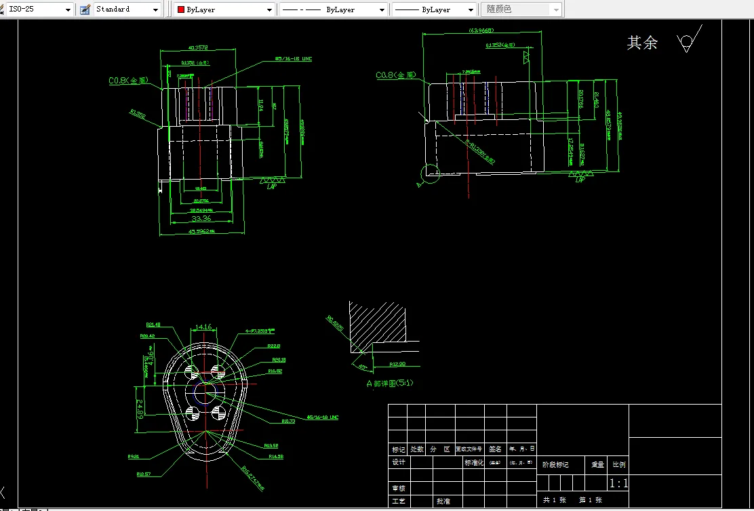The image size is (754, 511).
Task: Select the R12.57 radius label
Action: pos(143,474)
